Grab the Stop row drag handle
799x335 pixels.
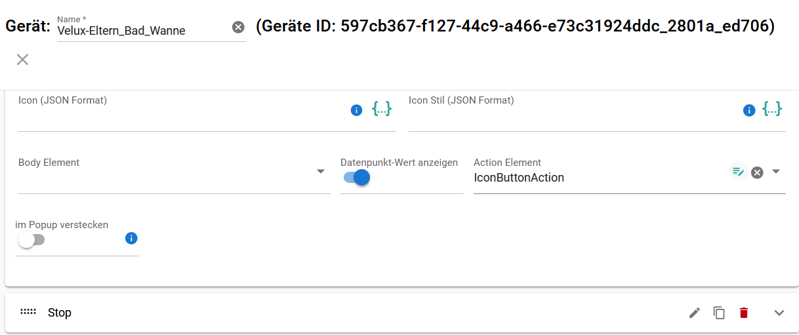tap(28, 312)
